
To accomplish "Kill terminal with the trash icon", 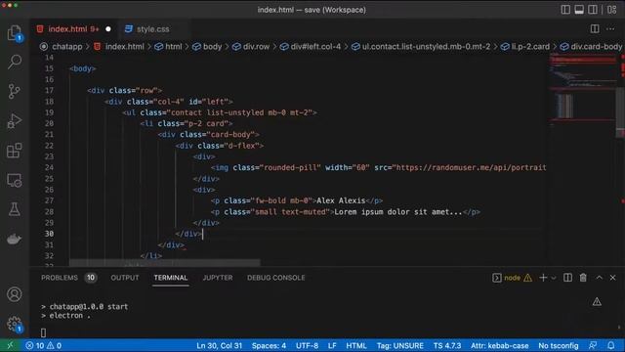I will coord(583,278).
